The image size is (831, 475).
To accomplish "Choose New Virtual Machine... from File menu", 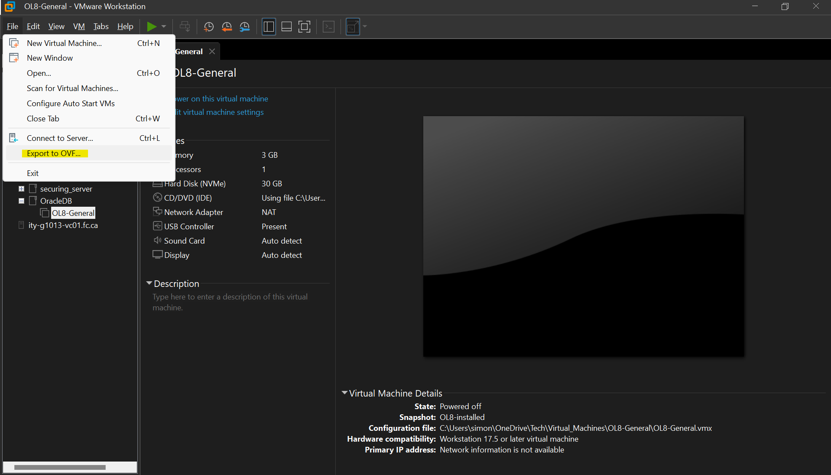I will coord(89,43).
